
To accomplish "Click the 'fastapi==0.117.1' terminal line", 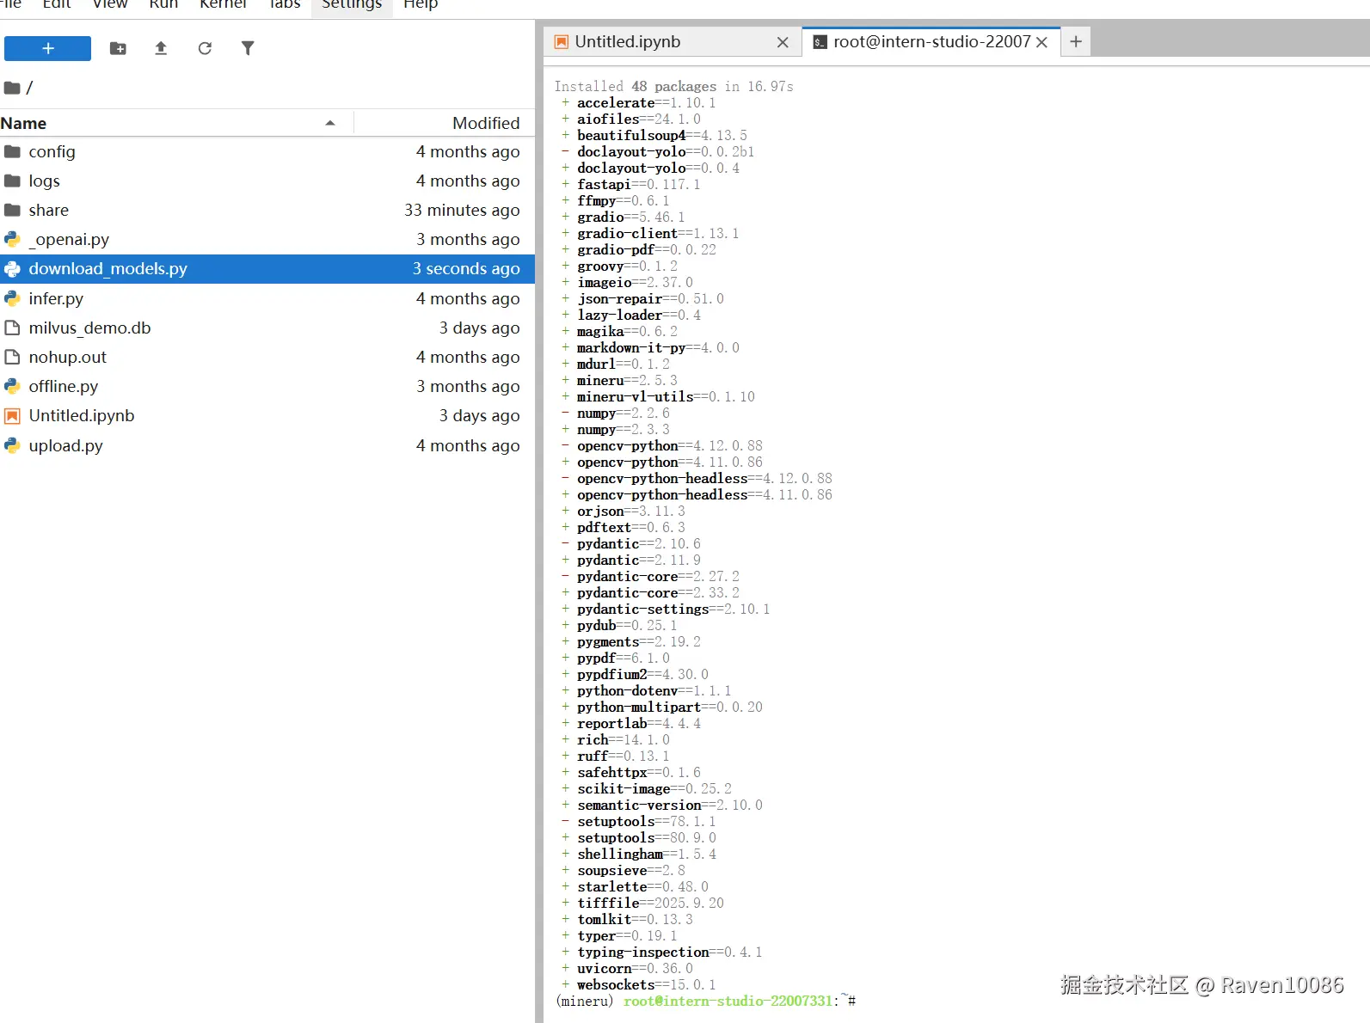I will click(x=630, y=185).
